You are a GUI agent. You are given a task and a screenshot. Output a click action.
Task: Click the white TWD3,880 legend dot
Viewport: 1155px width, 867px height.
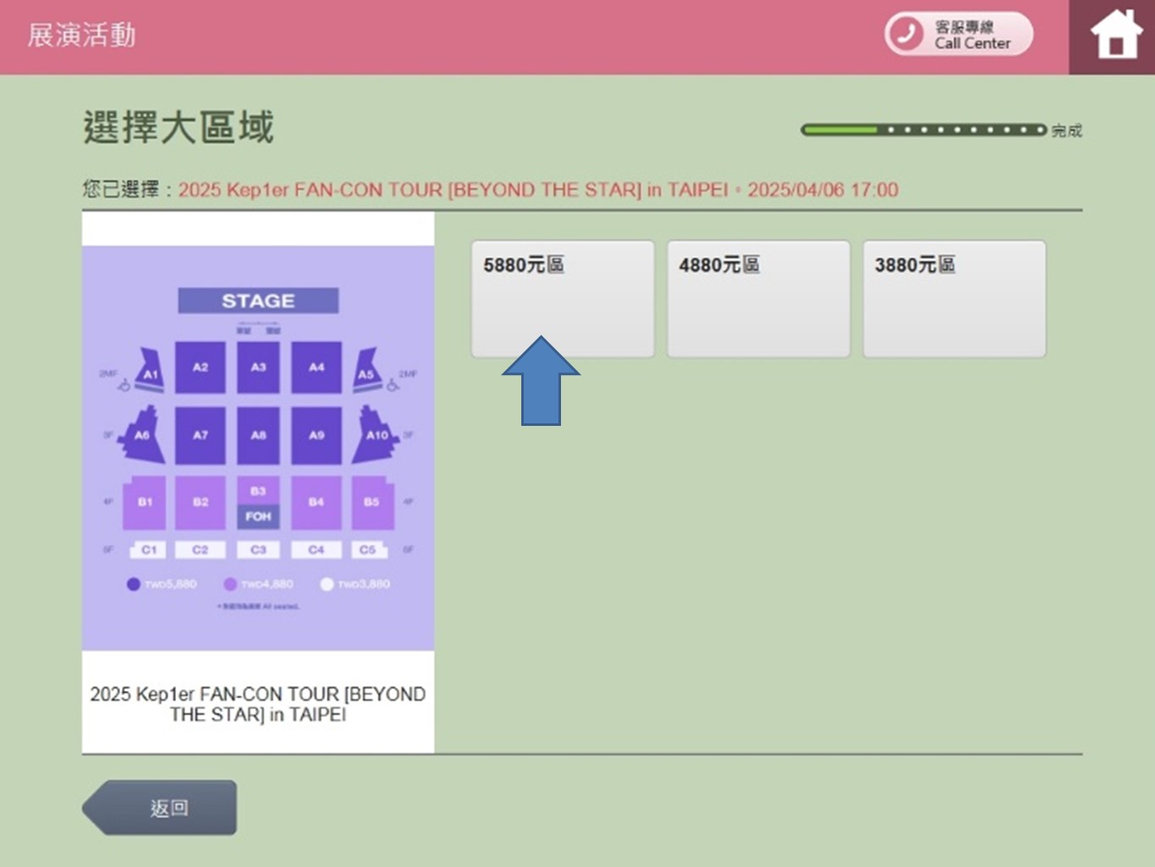coord(327,584)
